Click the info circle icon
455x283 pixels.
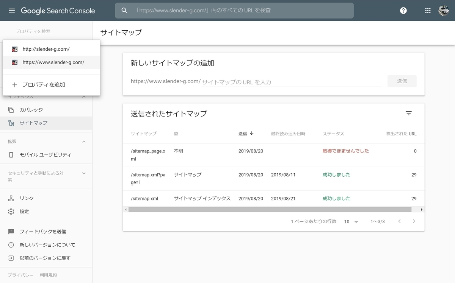point(11,245)
